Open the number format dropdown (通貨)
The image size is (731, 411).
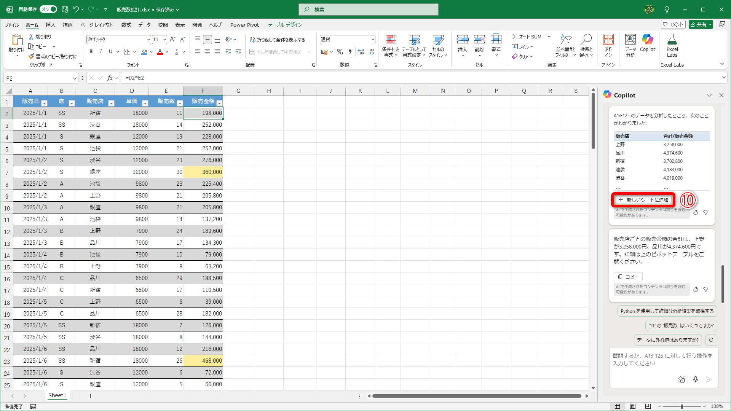pyautogui.click(x=372, y=40)
